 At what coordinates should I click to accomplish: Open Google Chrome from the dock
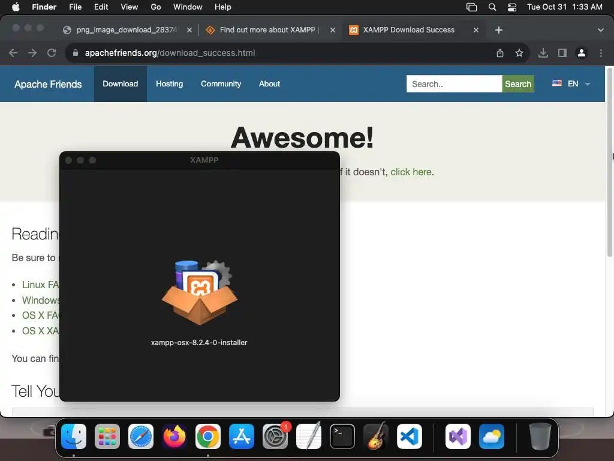pyautogui.click(x=208, y=436)
